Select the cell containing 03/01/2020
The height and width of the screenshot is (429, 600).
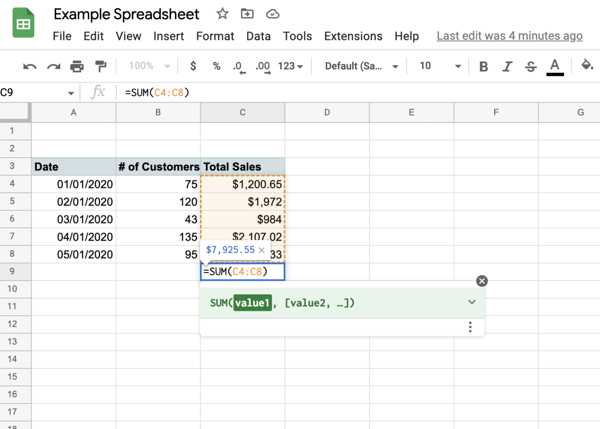74,219
